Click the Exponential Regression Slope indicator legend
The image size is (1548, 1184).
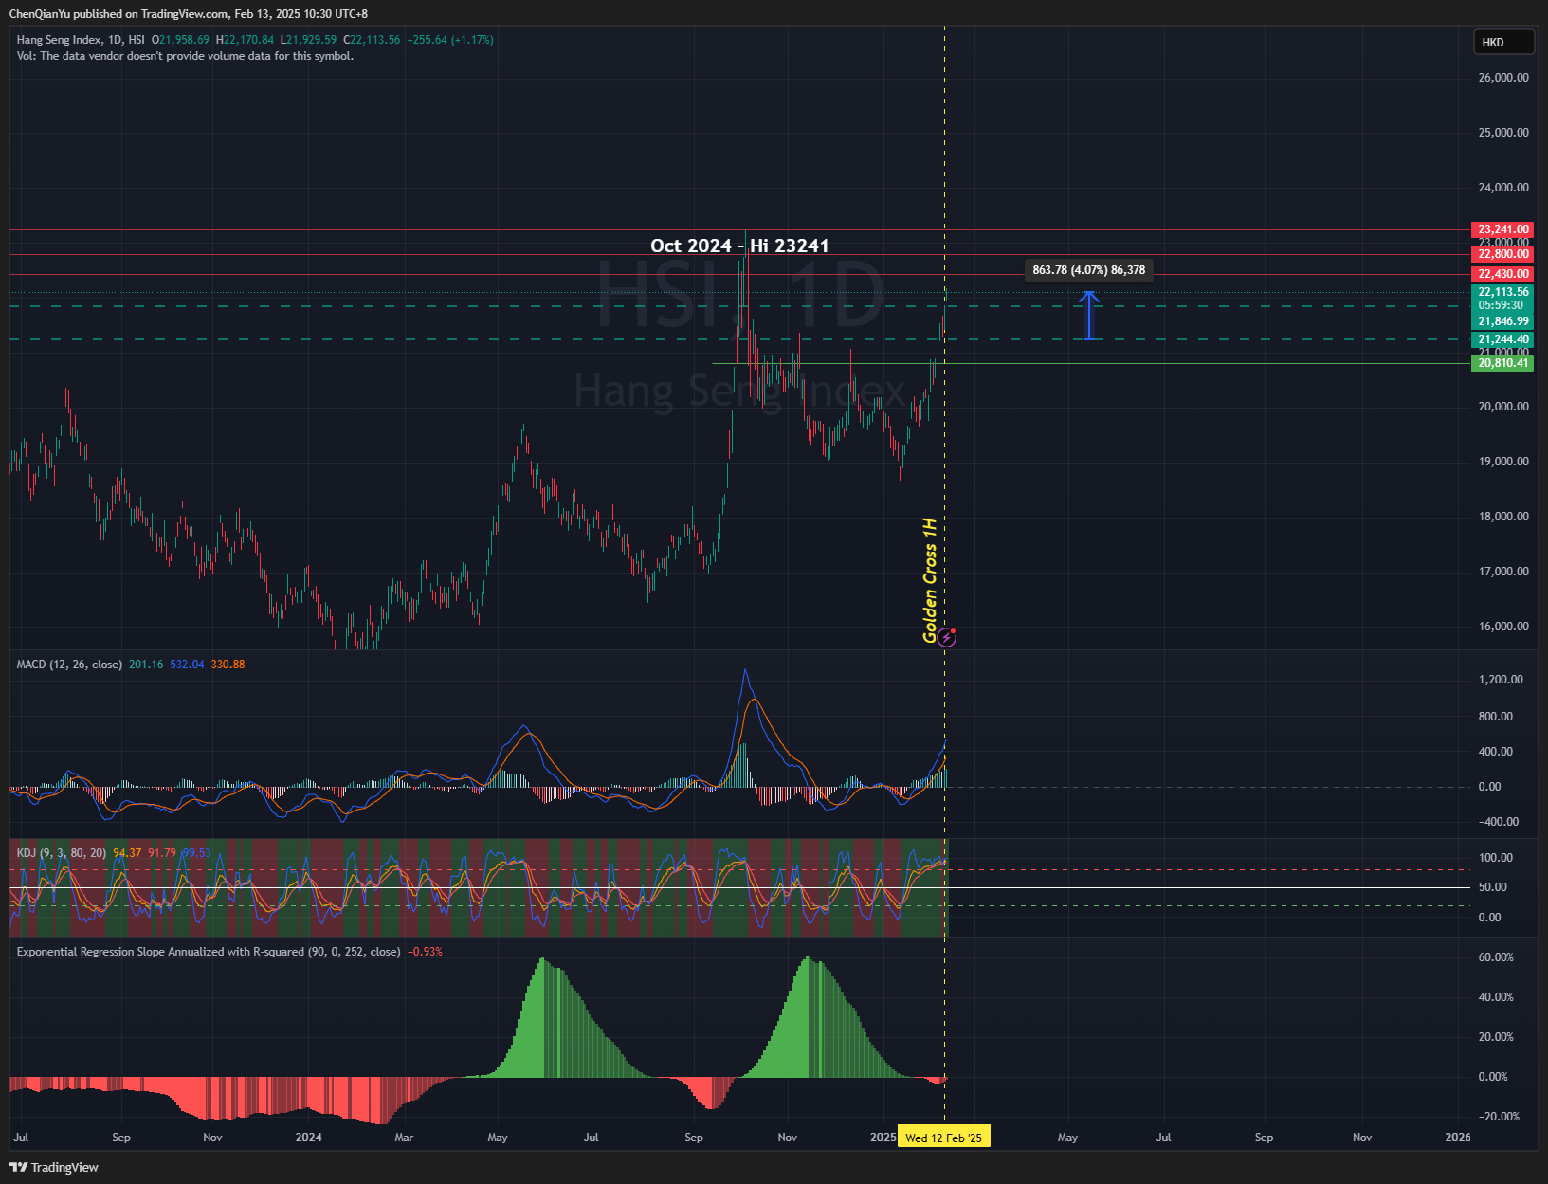tap(209, 952)
